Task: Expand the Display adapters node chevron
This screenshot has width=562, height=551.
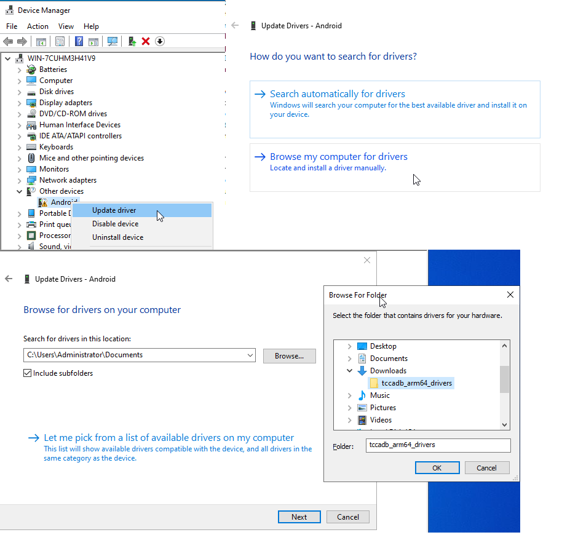Action: (19, 103)
